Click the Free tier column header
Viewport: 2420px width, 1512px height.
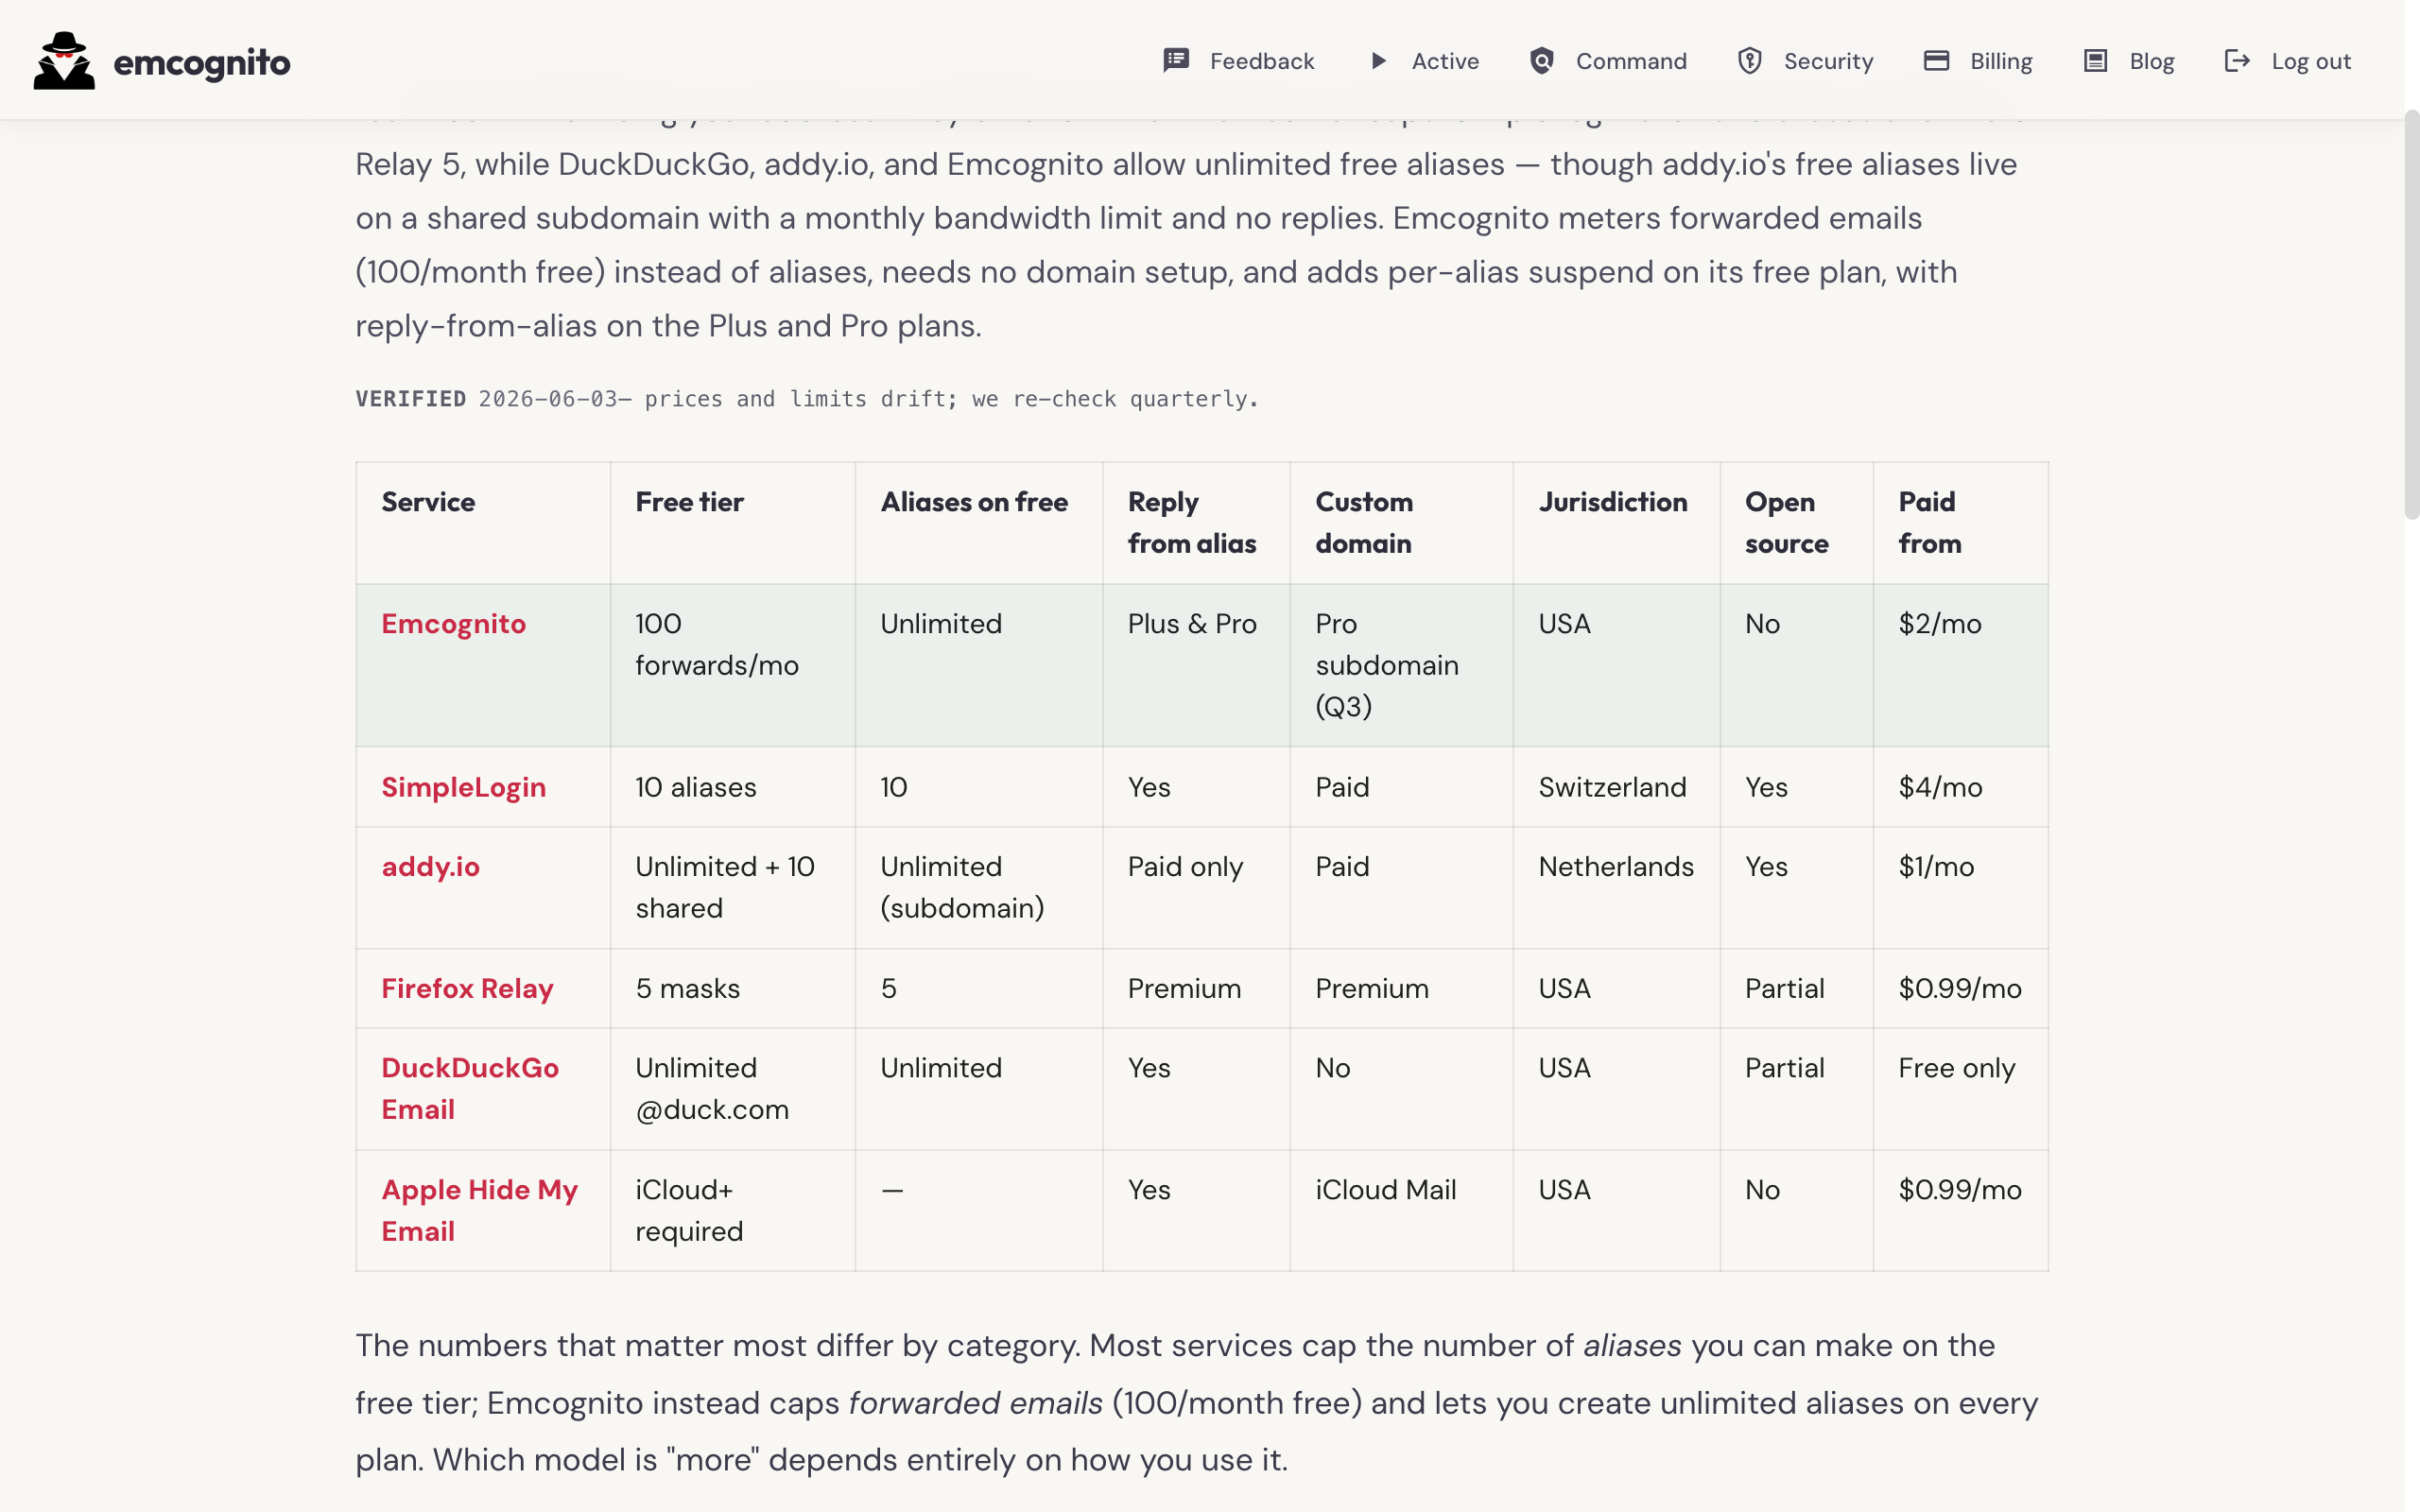pyautogui.click(x=732, y=523)
